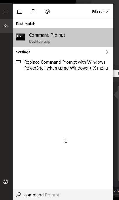Filter results by the top Settings gear
The height and width of the screenshot is (200, 119).
(48, 12)
